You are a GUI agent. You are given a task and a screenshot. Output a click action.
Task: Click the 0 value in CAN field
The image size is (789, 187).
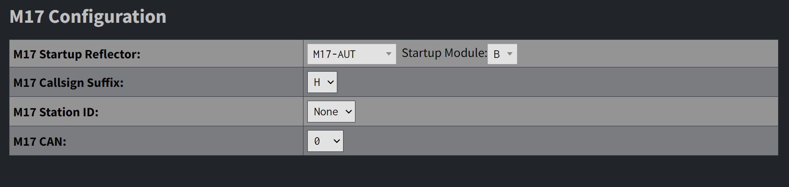(x=317, y=141)
